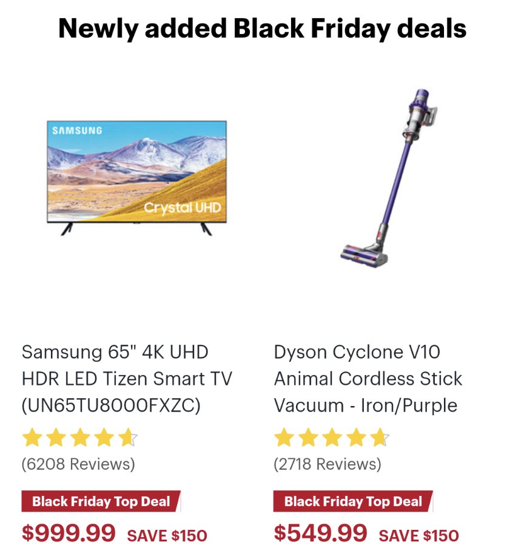Open the 2718 Reviews link
The width and height of the screenshot is (524, 559).
pyautogui.click(x=327, y=464)
